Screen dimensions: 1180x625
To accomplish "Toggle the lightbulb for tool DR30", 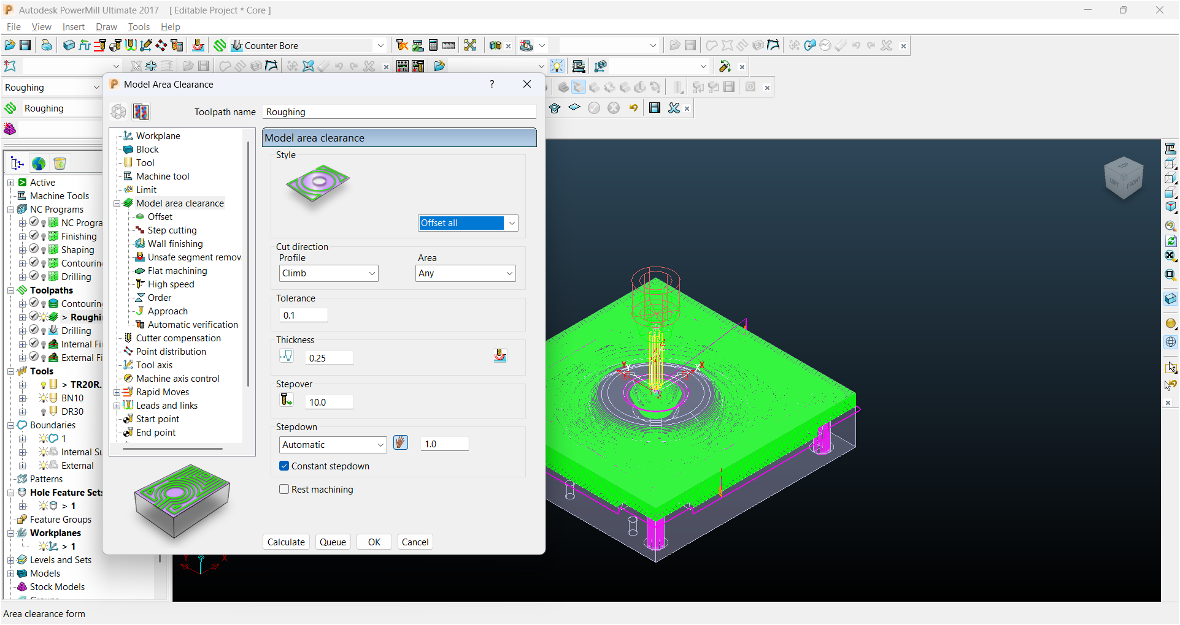I will [x=44, y=412].
